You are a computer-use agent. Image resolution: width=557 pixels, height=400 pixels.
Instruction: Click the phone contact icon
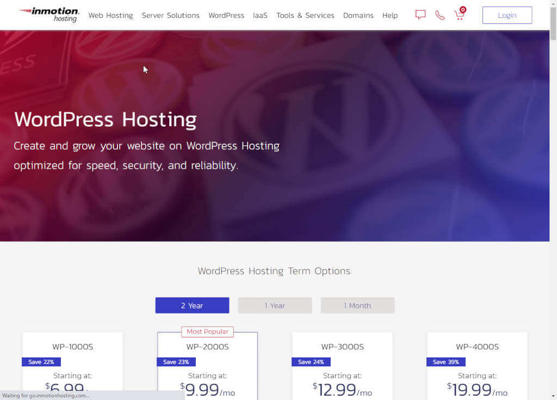440,15
